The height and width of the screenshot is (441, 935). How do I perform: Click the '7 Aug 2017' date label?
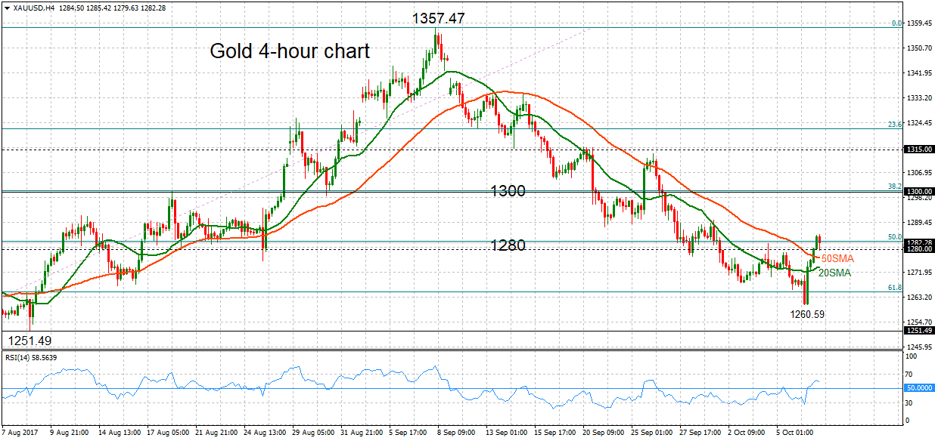(x=20, y=433)
